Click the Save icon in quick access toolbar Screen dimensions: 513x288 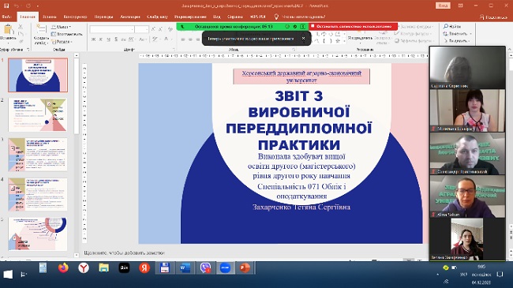pos(6,6)
